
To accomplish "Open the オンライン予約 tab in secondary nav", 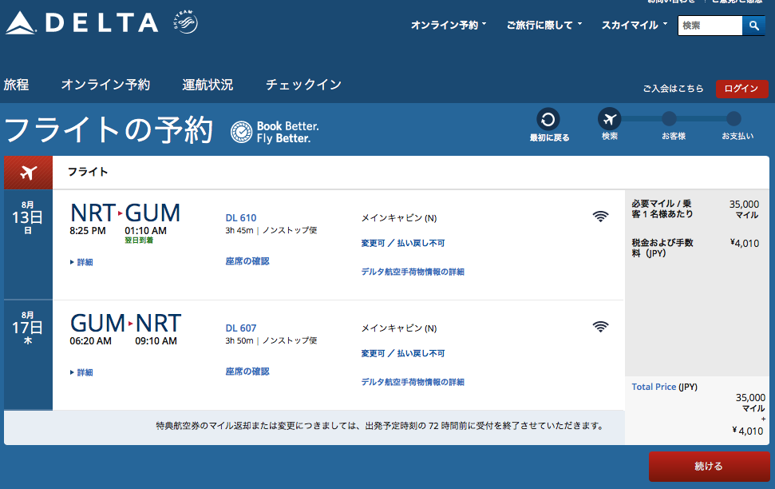I will click(x=105, y=85).
